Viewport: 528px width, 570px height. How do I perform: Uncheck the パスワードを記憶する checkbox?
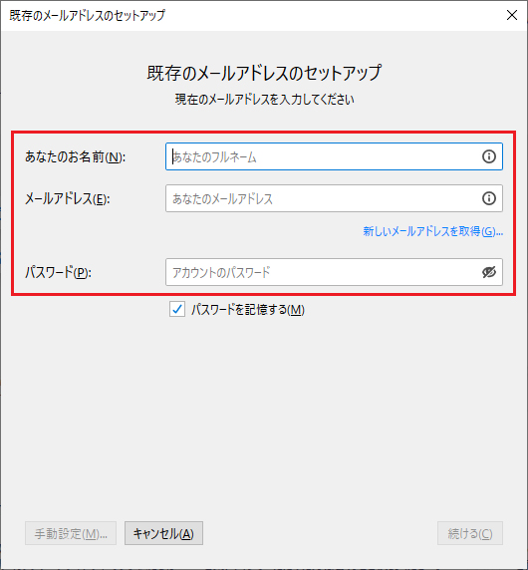click(177, 309)
